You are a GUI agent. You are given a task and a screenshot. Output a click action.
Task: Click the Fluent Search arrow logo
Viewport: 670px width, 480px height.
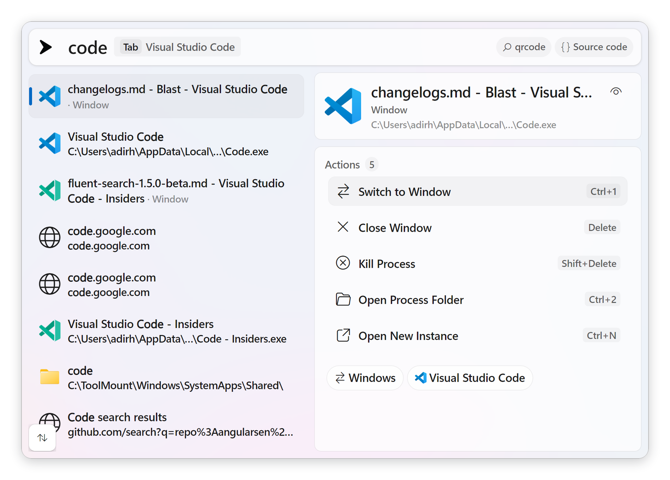pyautogui.click(x=46, y=47)
